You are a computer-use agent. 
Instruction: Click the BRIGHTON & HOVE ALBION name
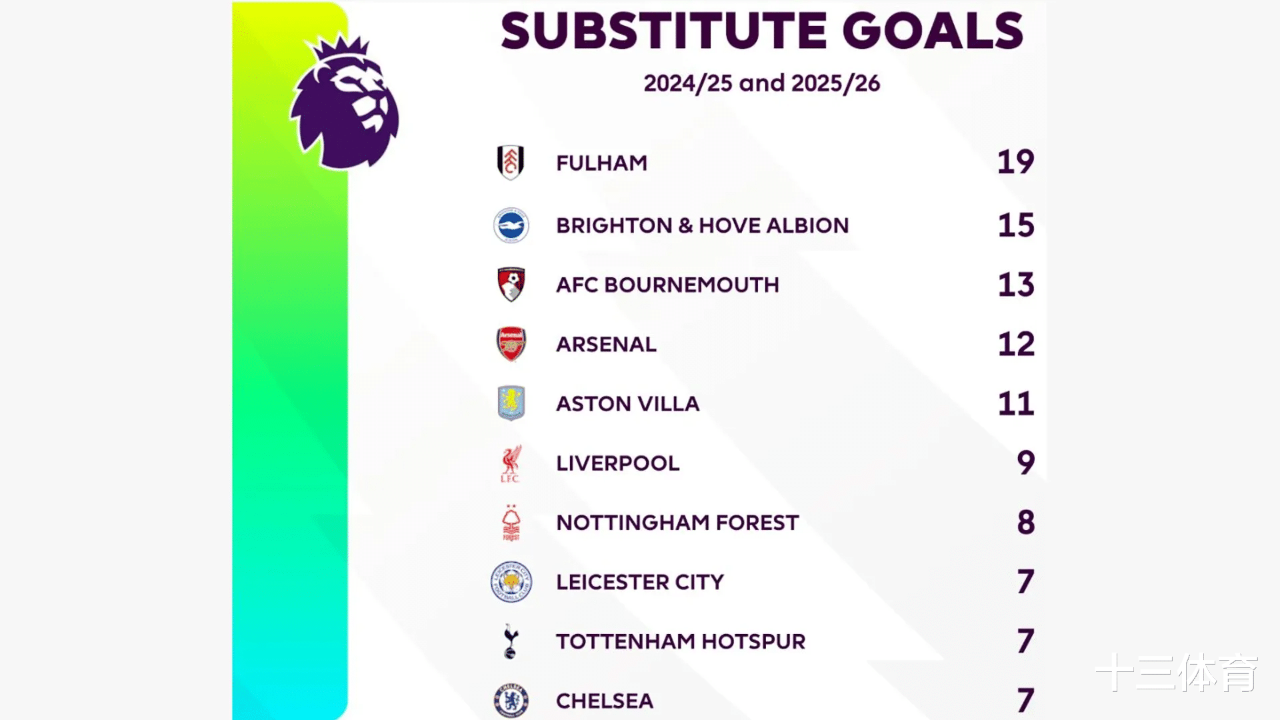tap(703, 226)
